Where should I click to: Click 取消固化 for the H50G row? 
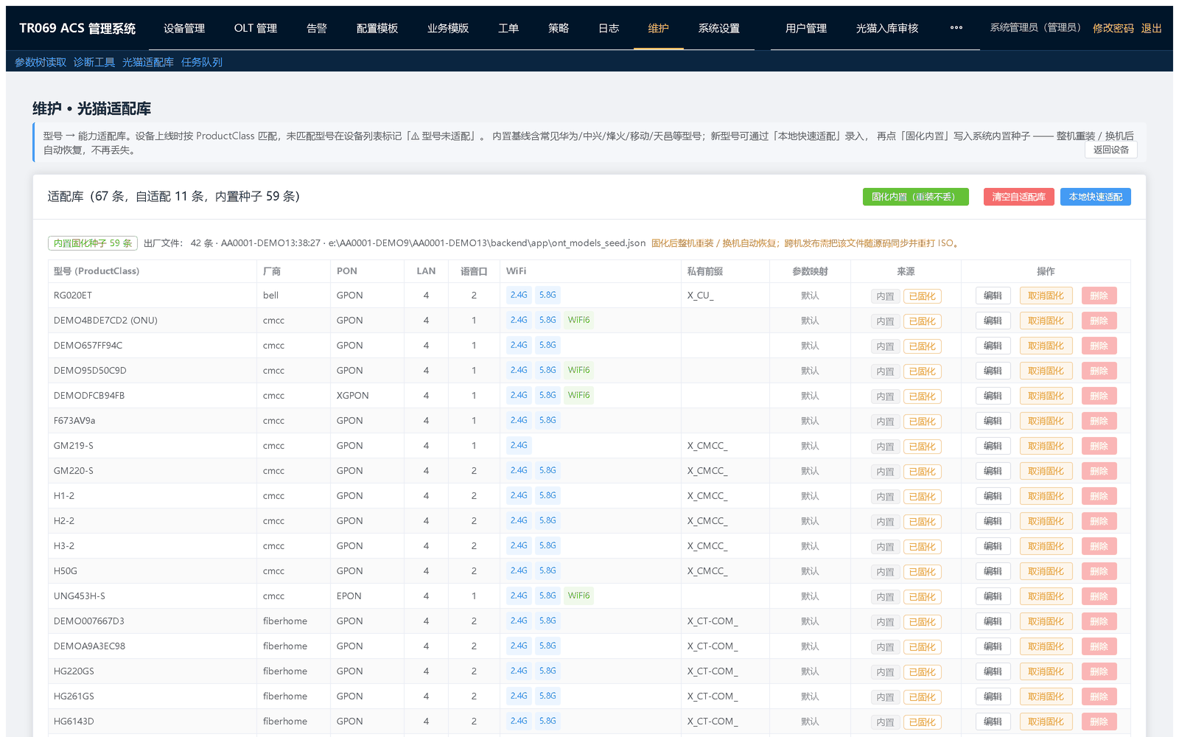[x=1046, y=571]
